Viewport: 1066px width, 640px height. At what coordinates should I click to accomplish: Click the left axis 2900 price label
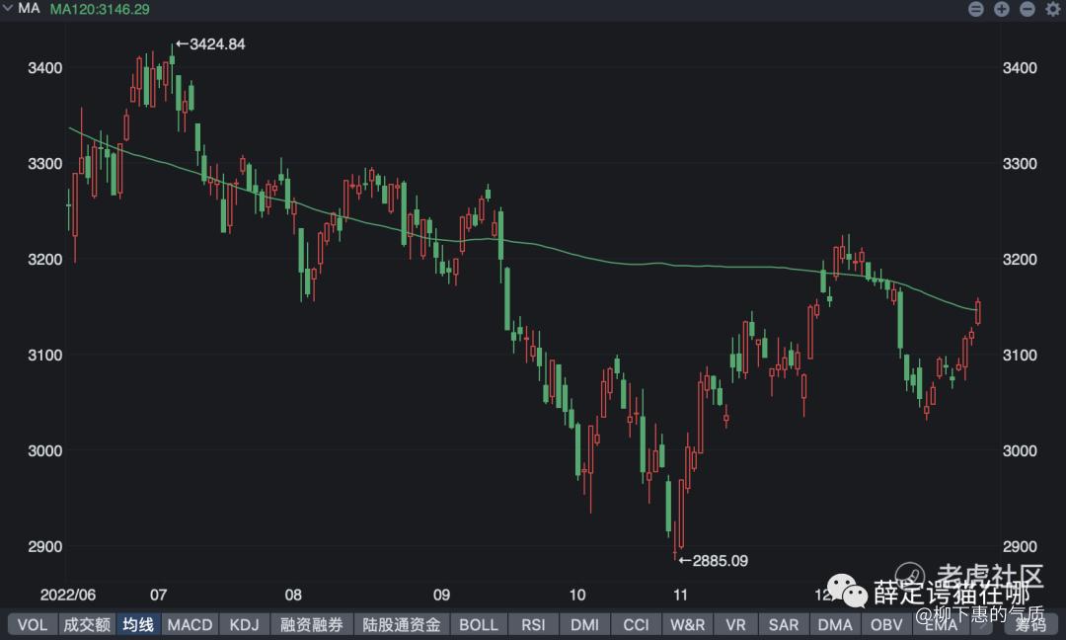(x=44, y=547)
